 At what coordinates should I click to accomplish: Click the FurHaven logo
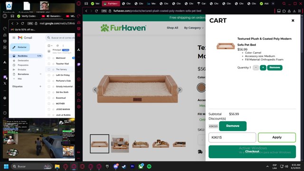(123, 28)
